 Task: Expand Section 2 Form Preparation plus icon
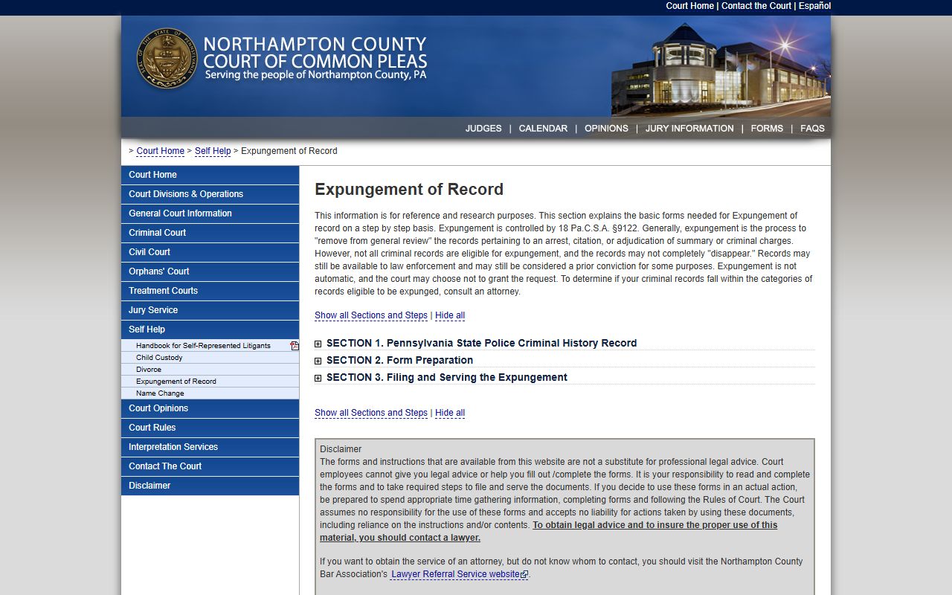pyautogui.click(x=318, y=361)
